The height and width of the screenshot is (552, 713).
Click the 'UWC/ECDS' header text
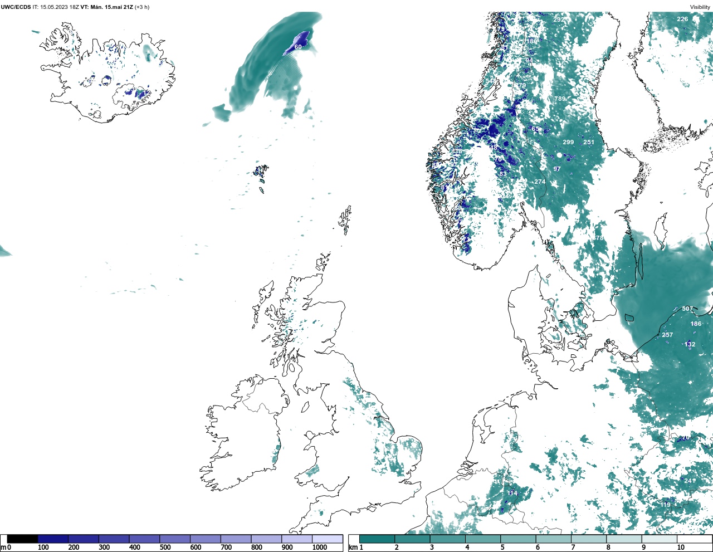[16, 7]
